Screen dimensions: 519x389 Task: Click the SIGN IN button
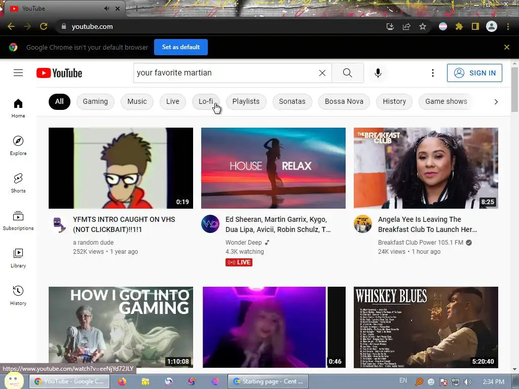474,73
